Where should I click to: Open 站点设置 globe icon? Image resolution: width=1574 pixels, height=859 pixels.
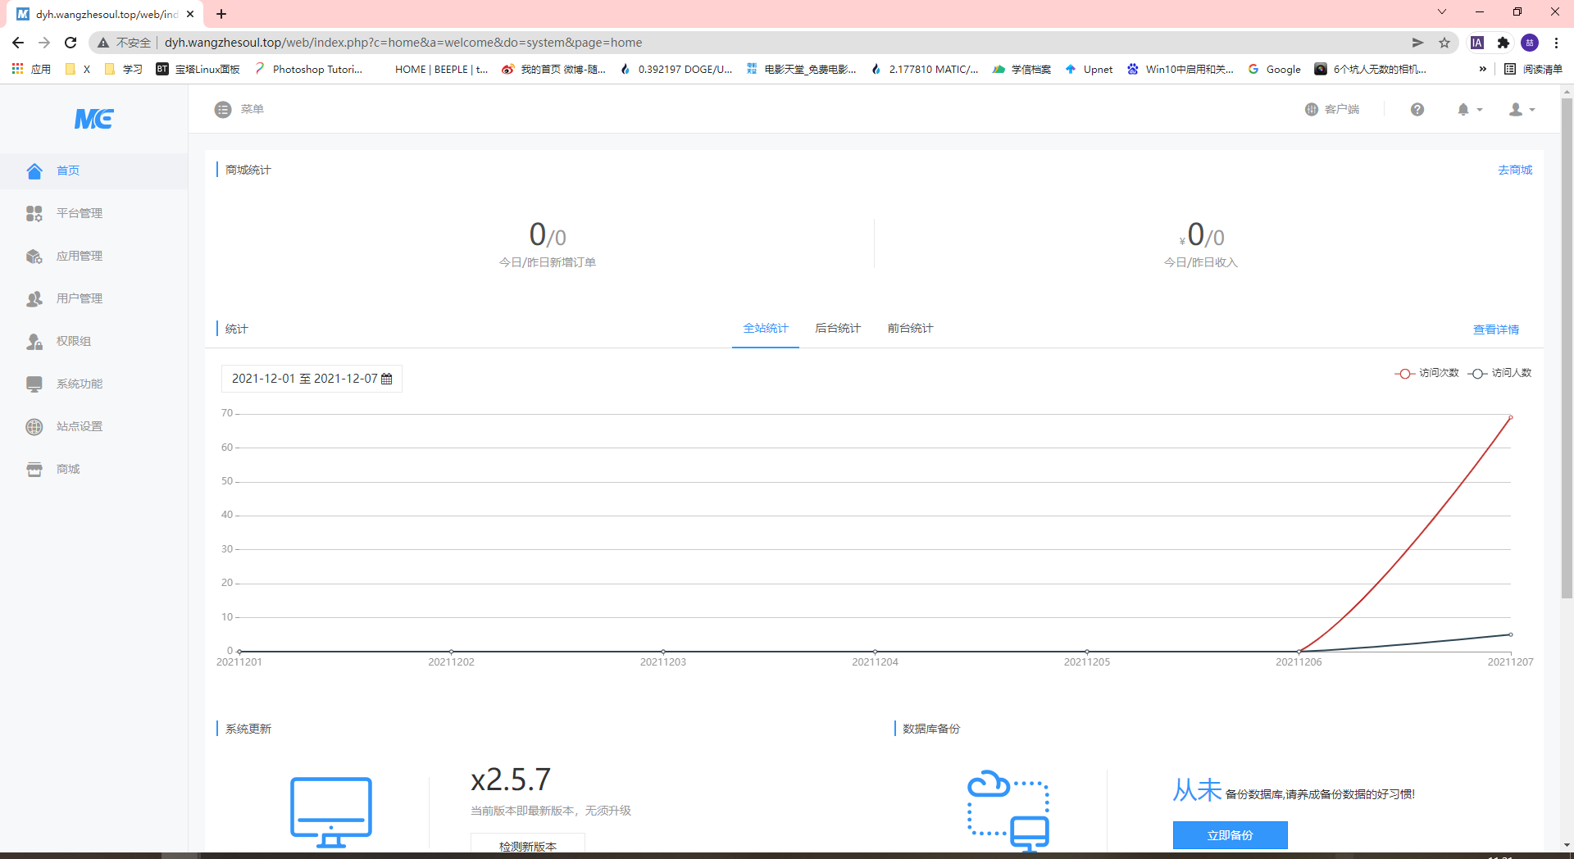coord(34,426)
